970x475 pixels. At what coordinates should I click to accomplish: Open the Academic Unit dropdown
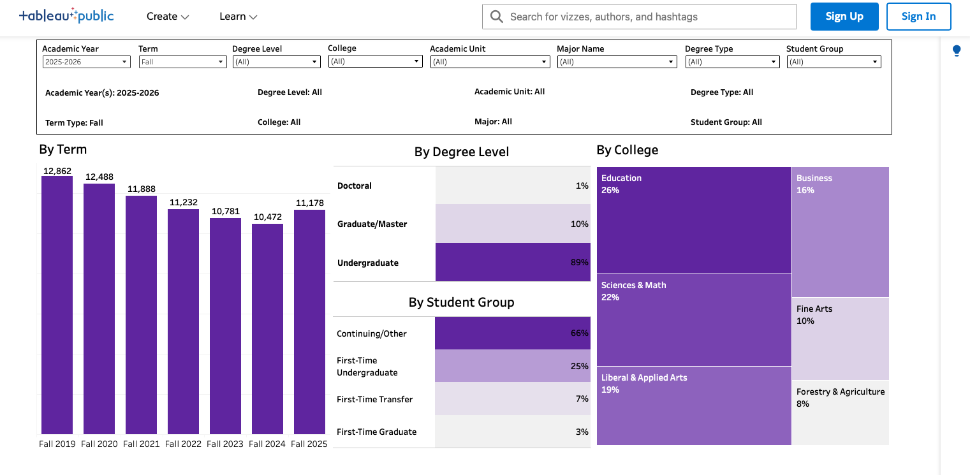tap(490, 62)
